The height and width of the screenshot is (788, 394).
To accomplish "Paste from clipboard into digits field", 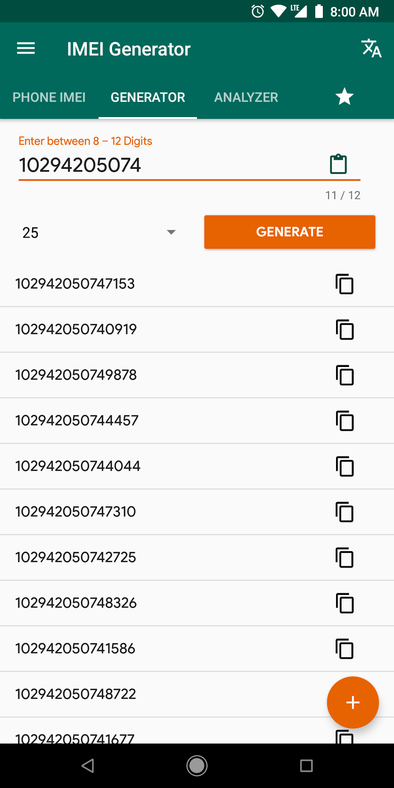I will click(x=338, y=164).
